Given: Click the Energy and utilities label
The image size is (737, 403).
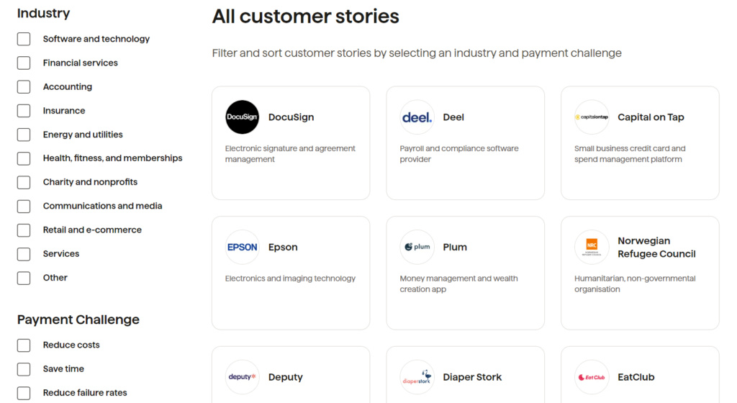Looking at the screenshot, I should (x=83, y=135).
